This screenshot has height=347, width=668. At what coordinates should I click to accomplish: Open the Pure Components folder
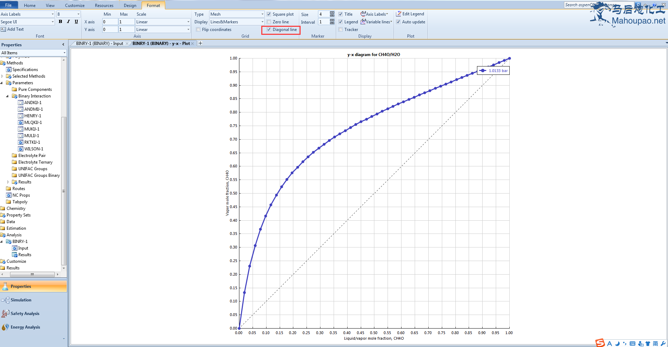point(32,89)
